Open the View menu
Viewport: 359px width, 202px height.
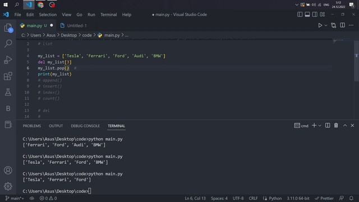(x=66, y=15)
